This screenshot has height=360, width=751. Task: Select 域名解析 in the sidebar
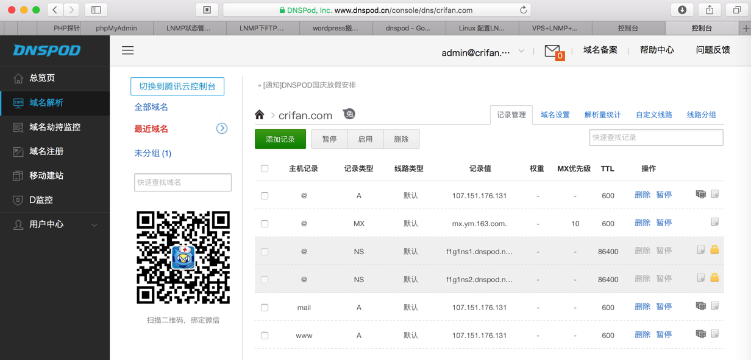[x=55, y=103]
